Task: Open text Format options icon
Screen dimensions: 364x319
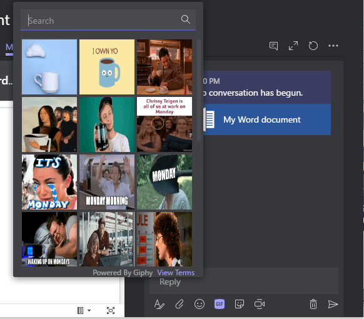Action: pyautogui.click(x=159, y=304)
